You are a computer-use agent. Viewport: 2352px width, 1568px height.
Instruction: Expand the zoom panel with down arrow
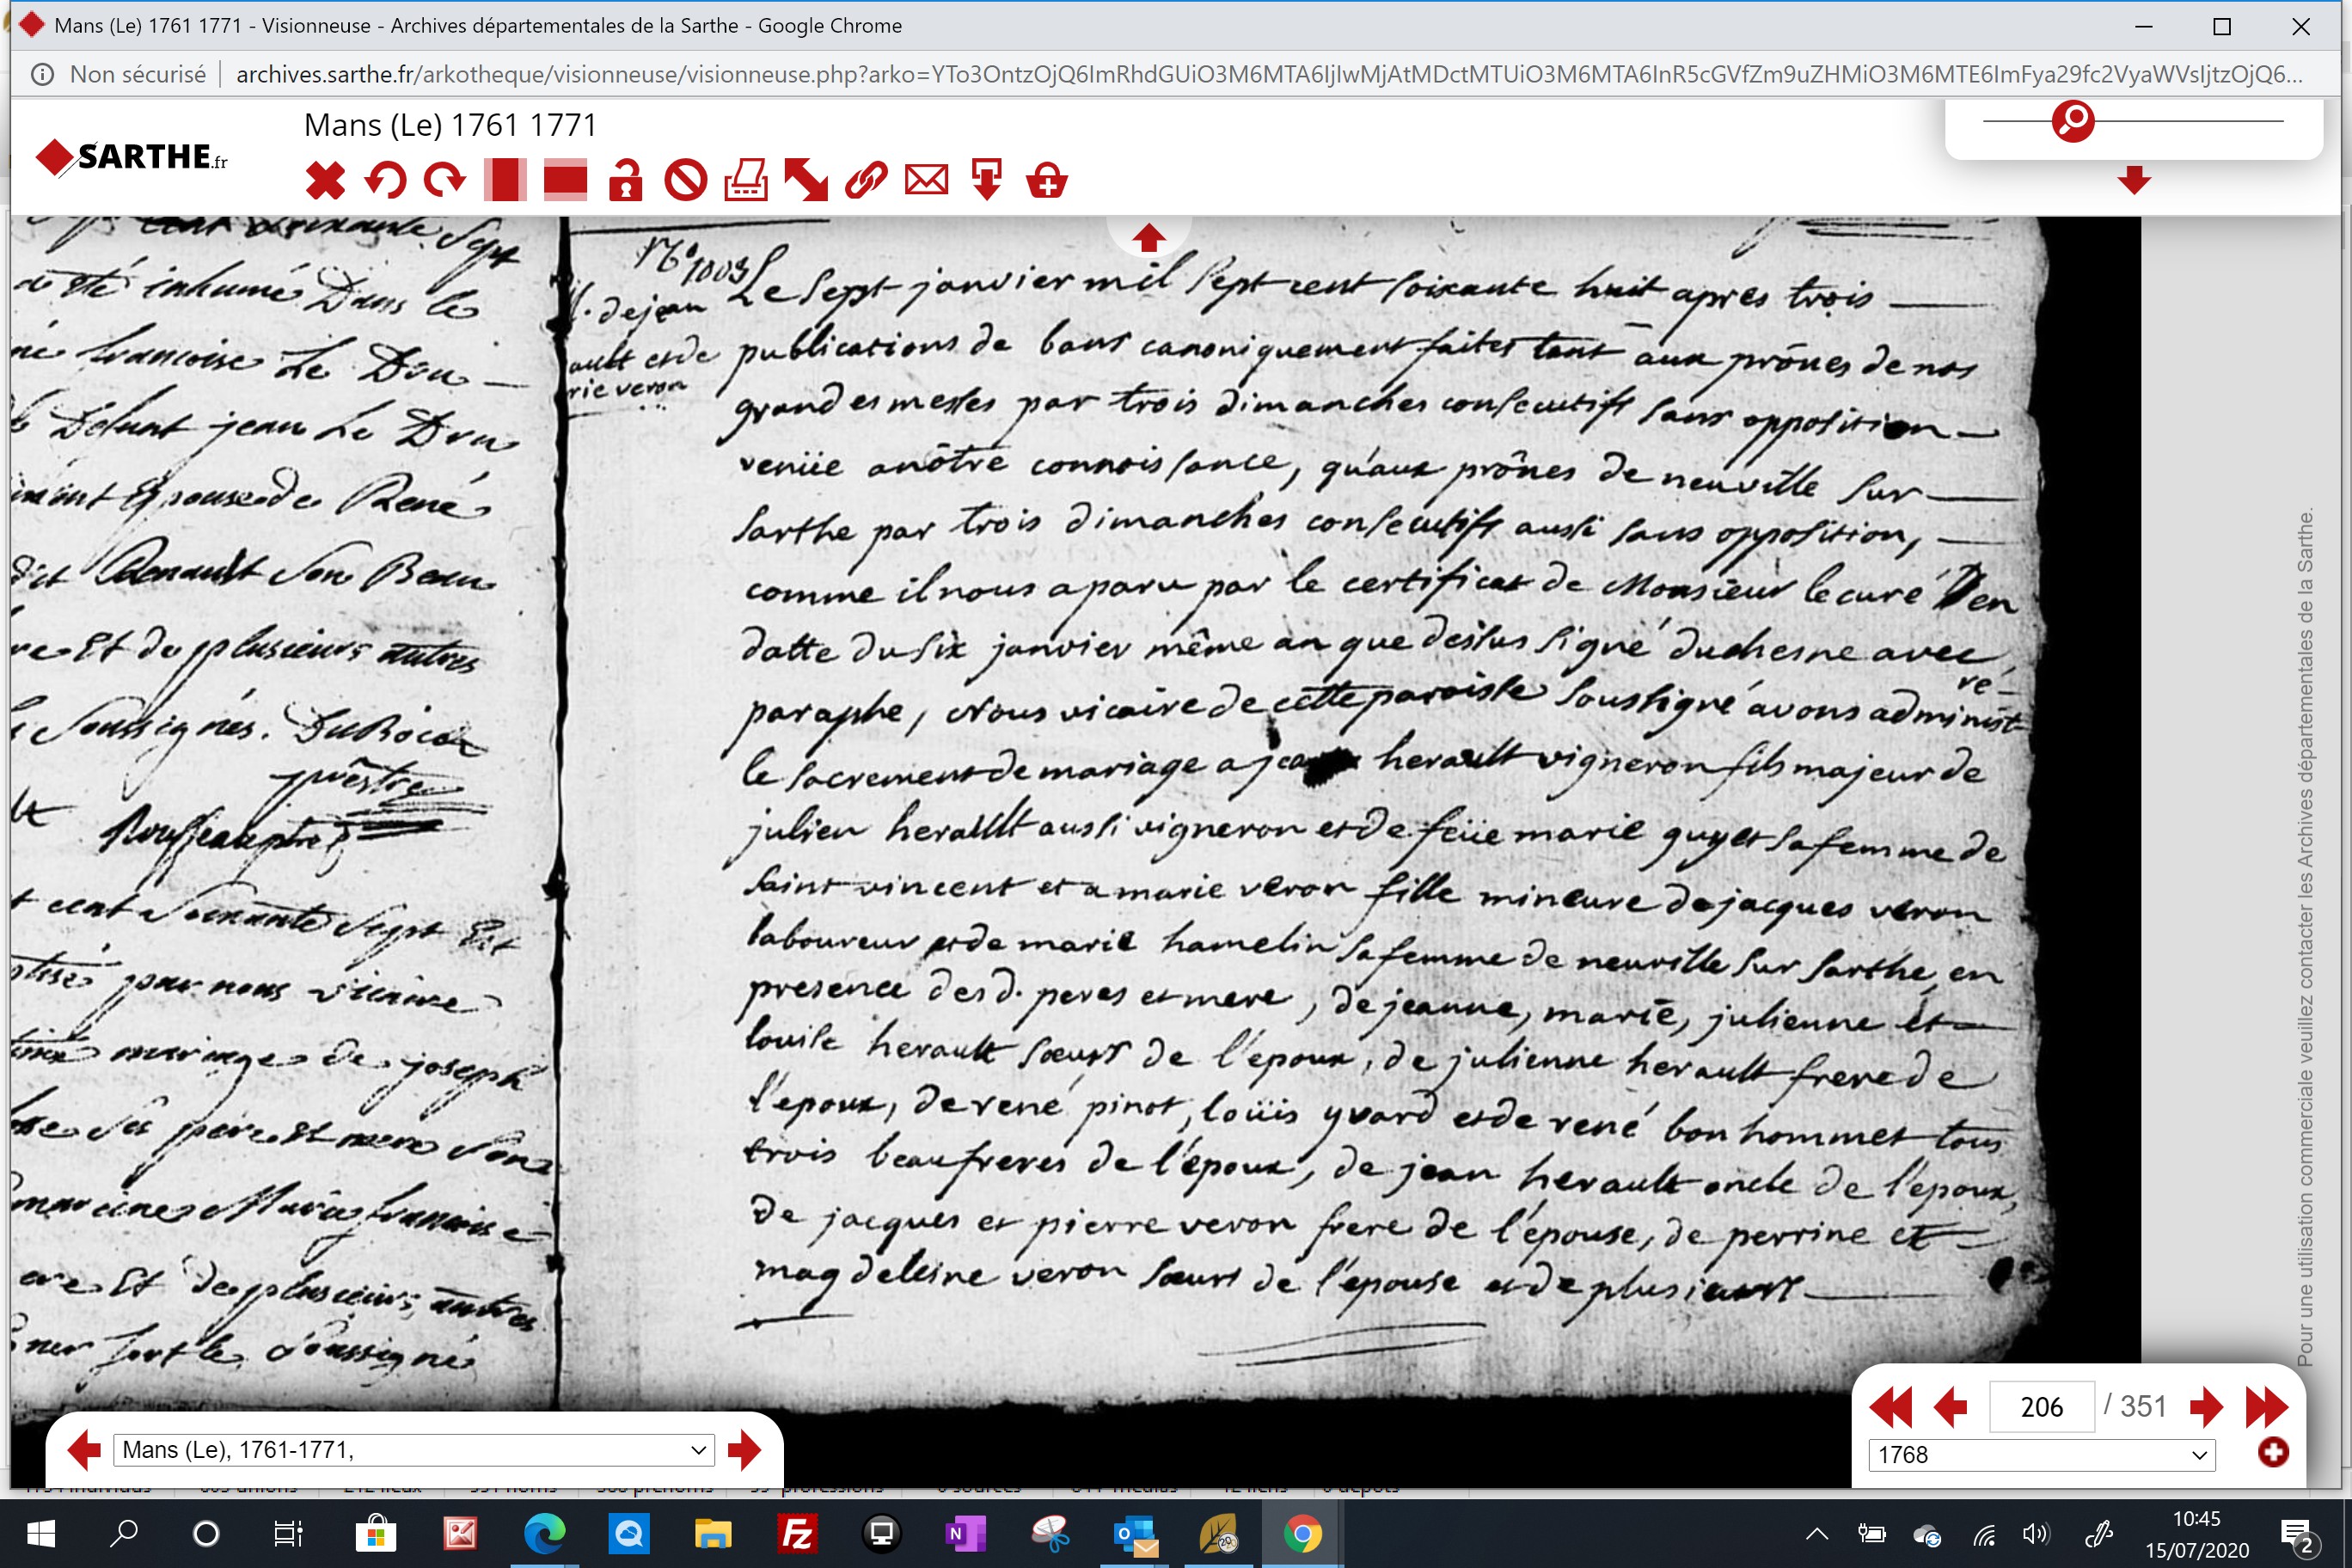[2134, 181]
